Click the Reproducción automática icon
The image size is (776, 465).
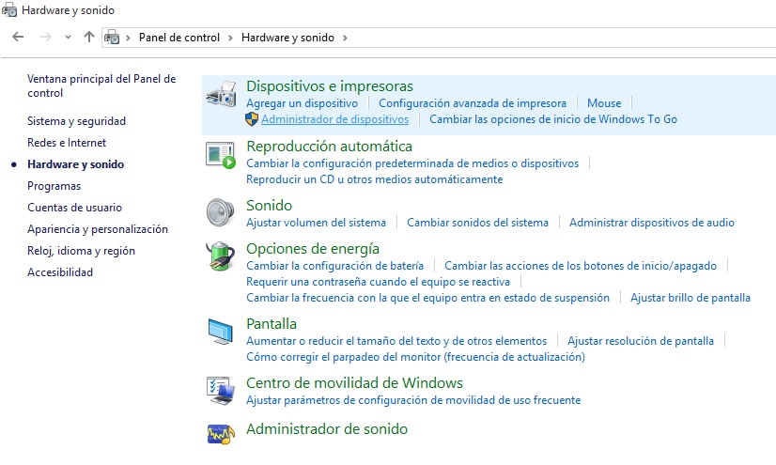coord(221,155)
